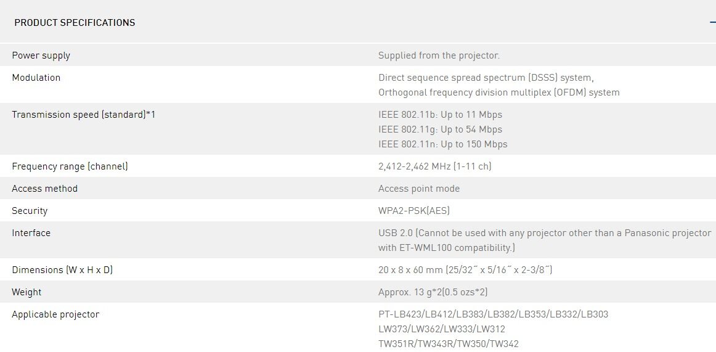The height and width of the screenshot is (352, 716).
Task: Select the Frequency range (channel) label
Action: tap(70, 166)
